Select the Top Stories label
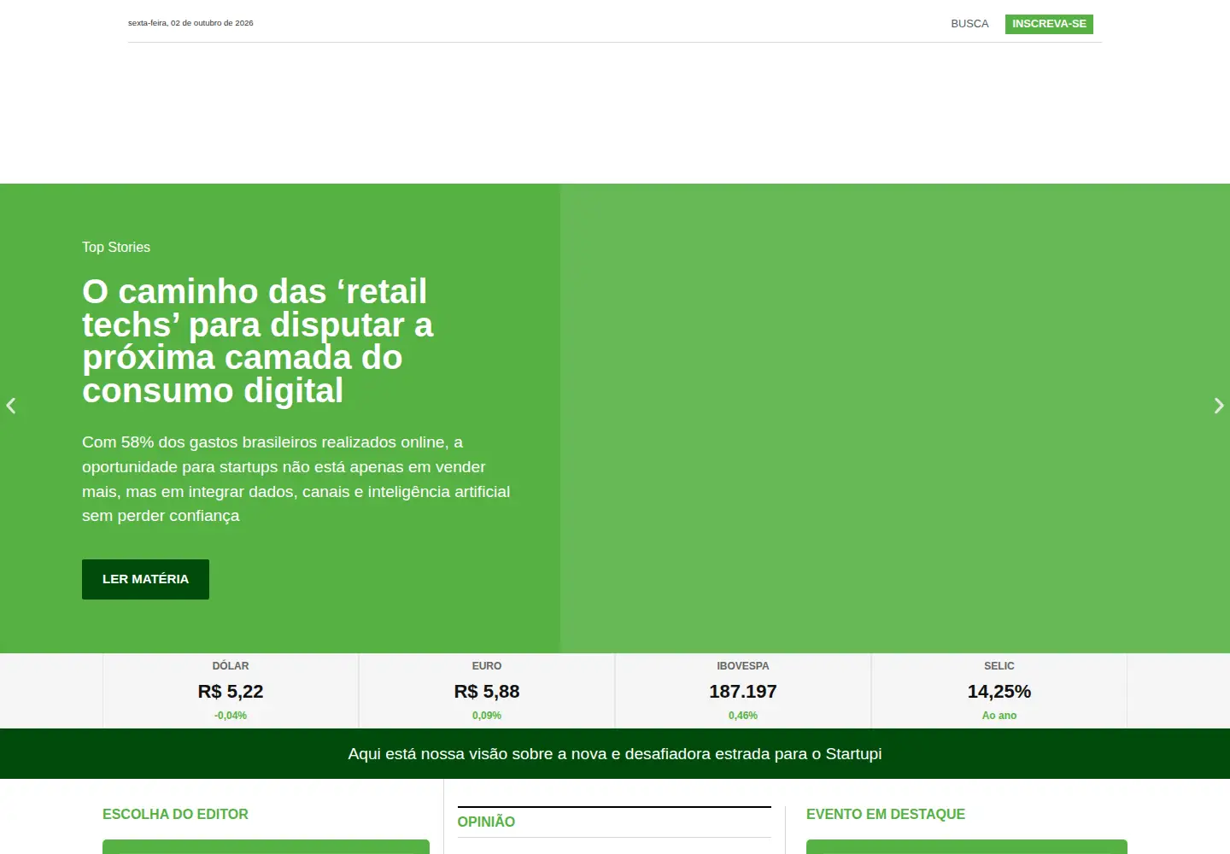 pos(116,247)
